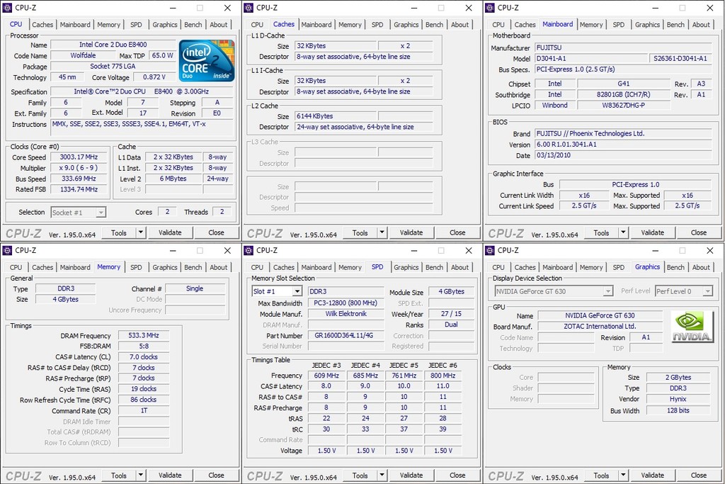
Task: Click the Part Number field GR1600D364L11/4G
Action: (x=345, y=335)
